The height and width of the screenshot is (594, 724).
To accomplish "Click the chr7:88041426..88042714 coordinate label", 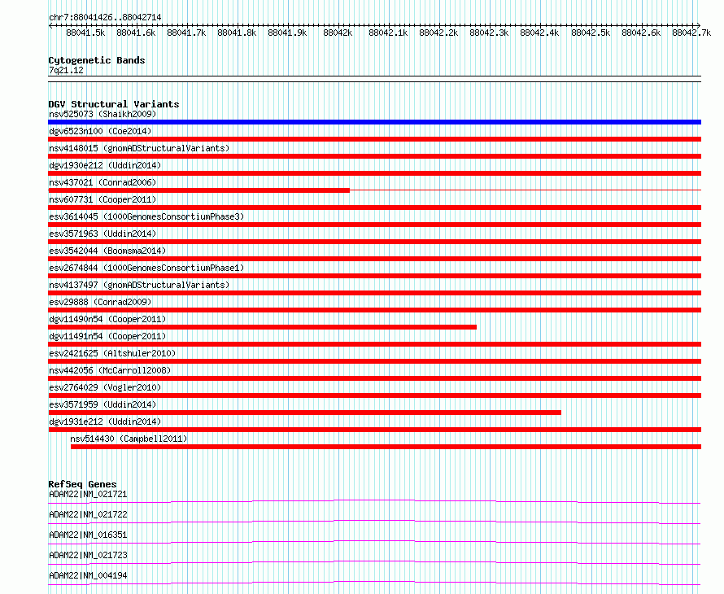I will (105, 18).
